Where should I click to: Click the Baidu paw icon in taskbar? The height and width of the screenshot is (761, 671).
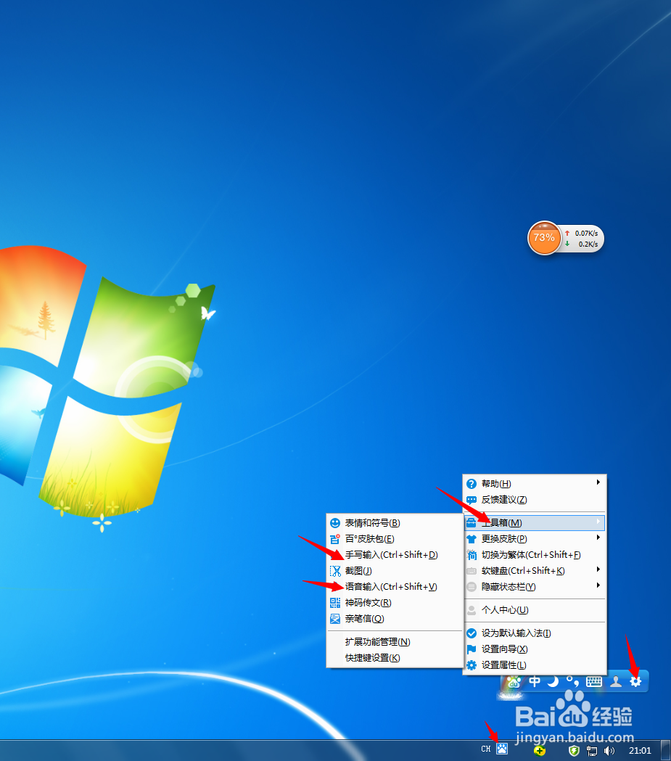502,749
